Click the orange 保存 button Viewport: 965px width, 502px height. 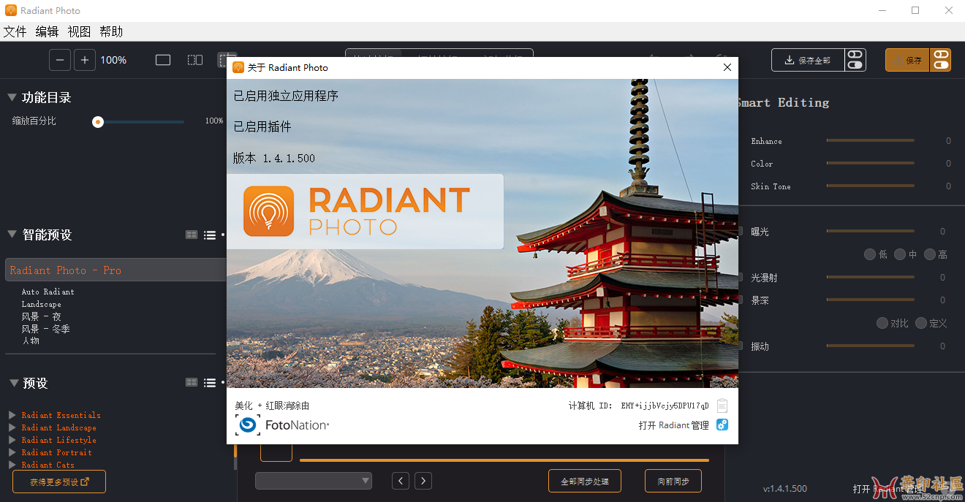point(907,60)
